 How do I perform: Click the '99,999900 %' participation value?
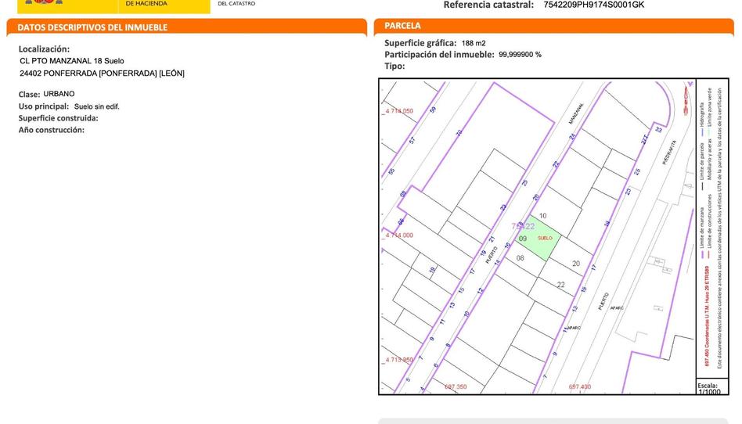(520, 55)
